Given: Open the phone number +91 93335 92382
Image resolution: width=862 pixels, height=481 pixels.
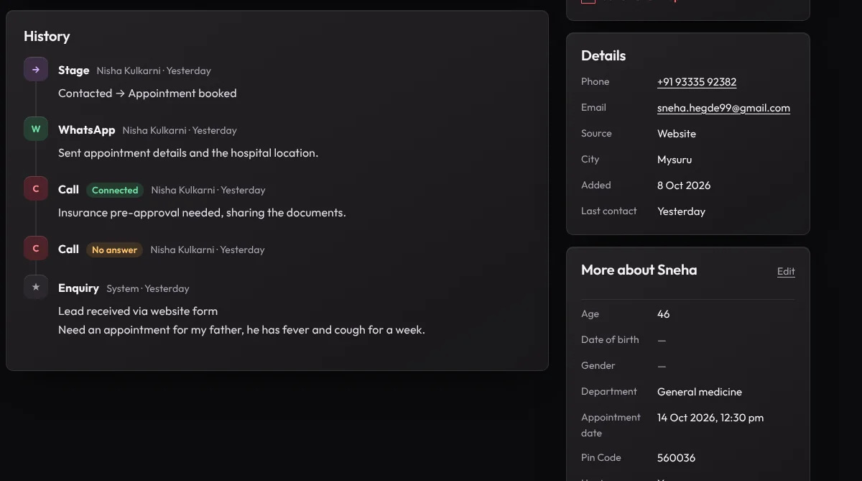Looking at the screenshot, I should [x=697, y=82].
